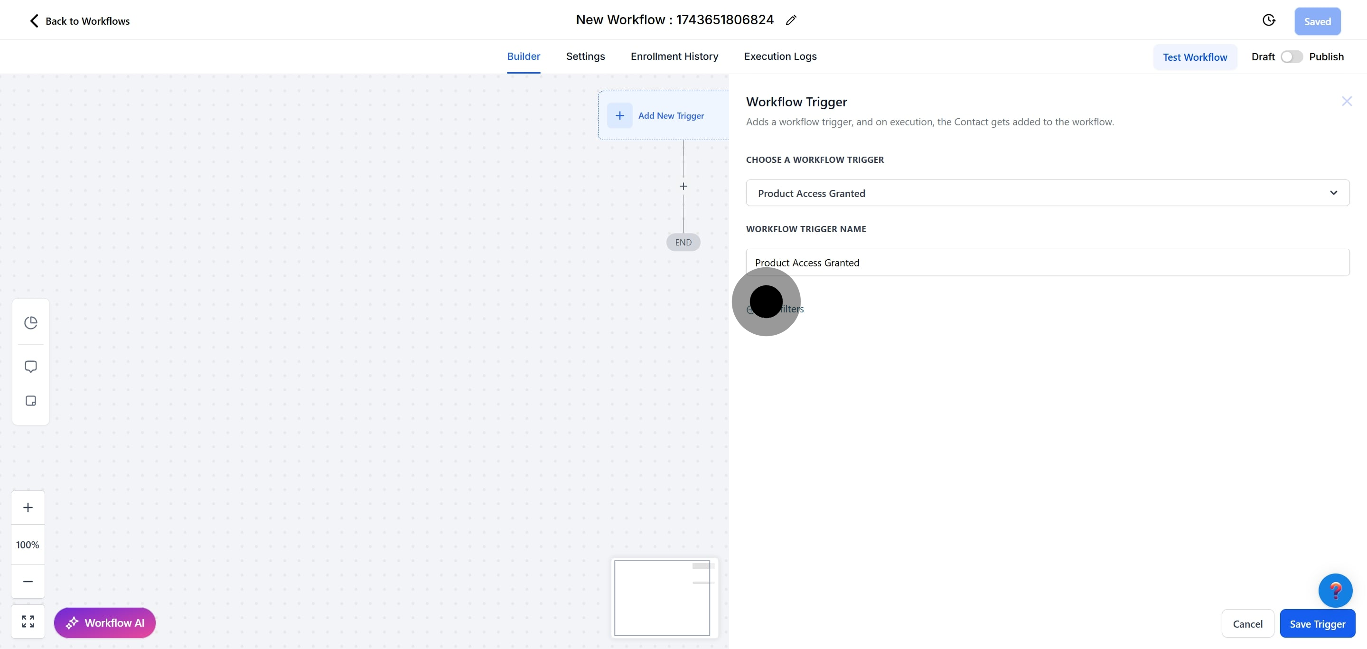Zoom in on the canvas
Viewport: 1367px width, 649px height.
(28, 508)
